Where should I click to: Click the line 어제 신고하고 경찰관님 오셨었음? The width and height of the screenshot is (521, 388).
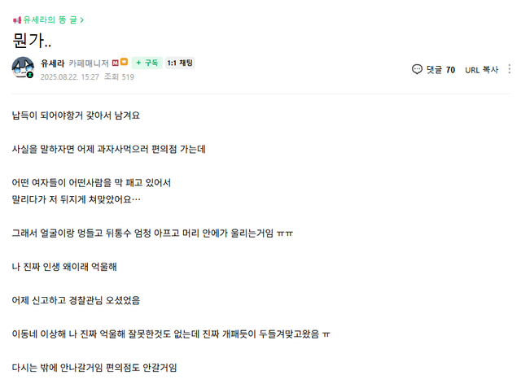[x=77, y=300]
